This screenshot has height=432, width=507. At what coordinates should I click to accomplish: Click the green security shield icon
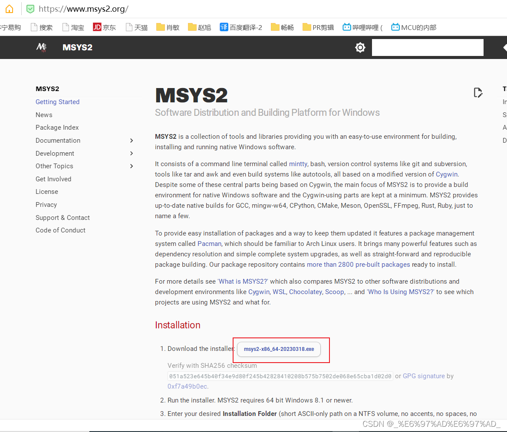tap(30, 9)
